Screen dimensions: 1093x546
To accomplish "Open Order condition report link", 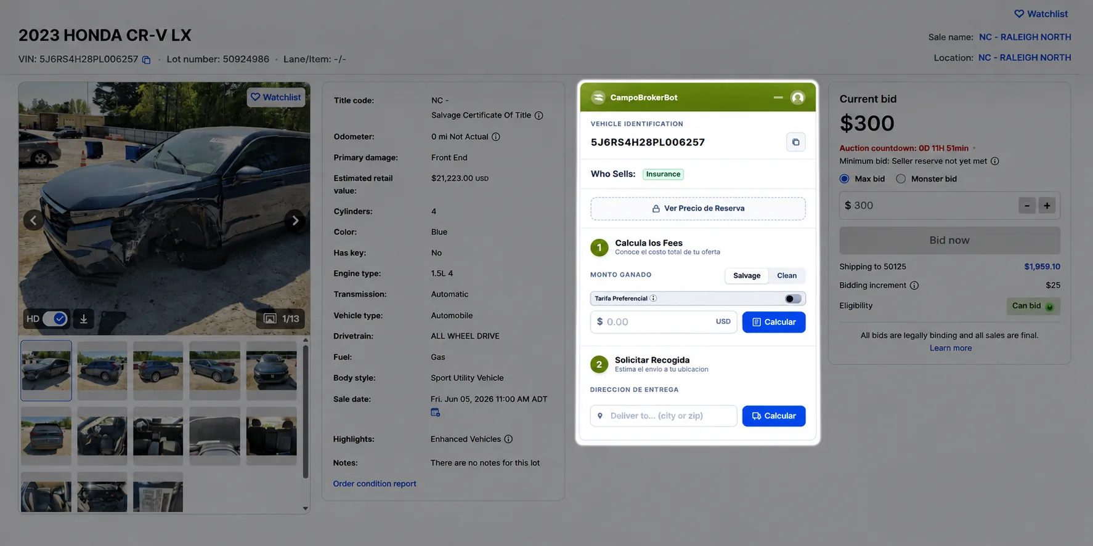I will [x=375, y=484].
